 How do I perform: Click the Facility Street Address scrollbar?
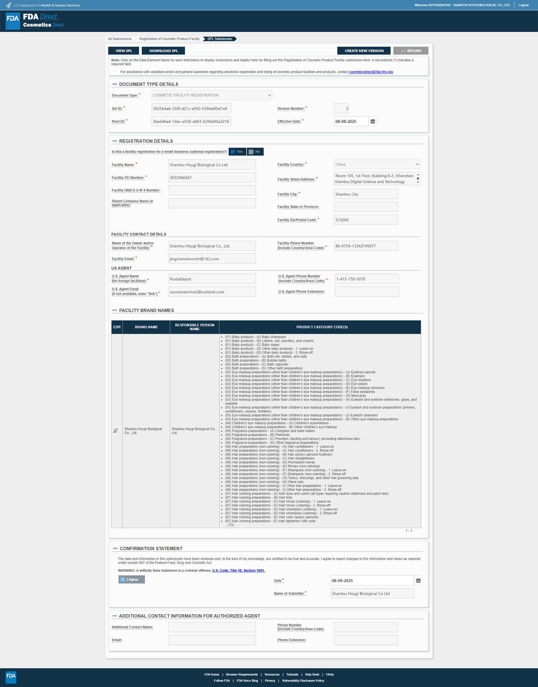418,178
